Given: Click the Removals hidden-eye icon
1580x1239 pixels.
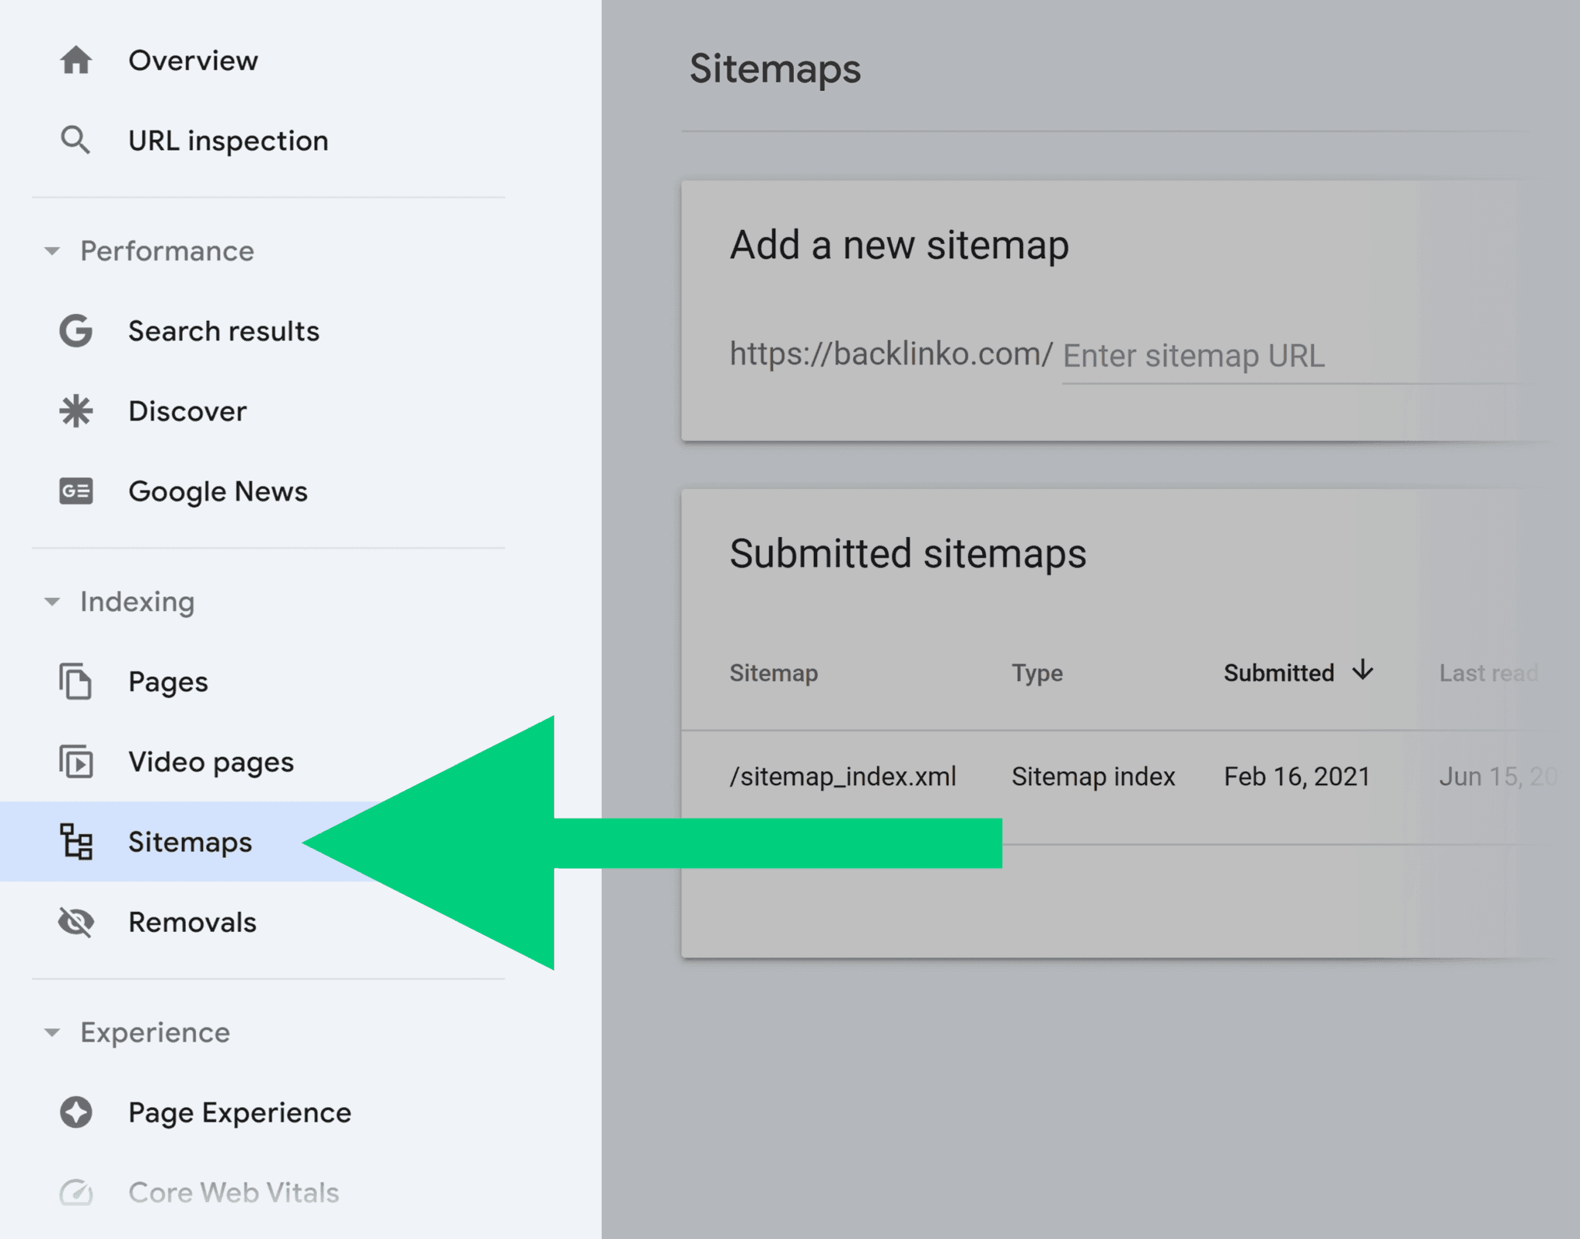Looking at the screenshot, I should click(76, 923).
